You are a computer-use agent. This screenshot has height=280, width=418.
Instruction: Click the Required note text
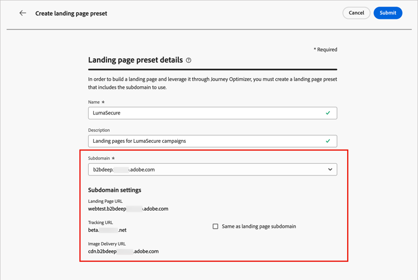coord(325,49)
